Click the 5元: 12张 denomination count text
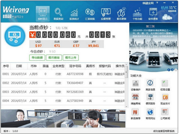Screen dimensions: 179x134 (62, 28)
